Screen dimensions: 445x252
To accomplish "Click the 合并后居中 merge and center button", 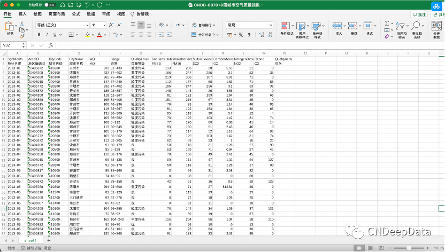I will [x=205, y=35].
